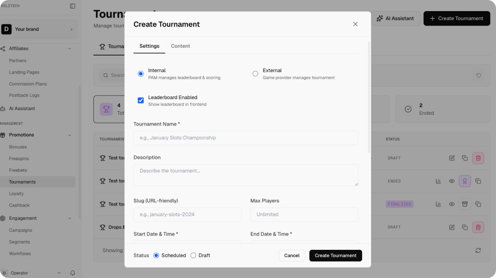Open stats chart for the FINALIZED tournament
The width and height of the screenshot is (496, 278).
coord(438,204)
